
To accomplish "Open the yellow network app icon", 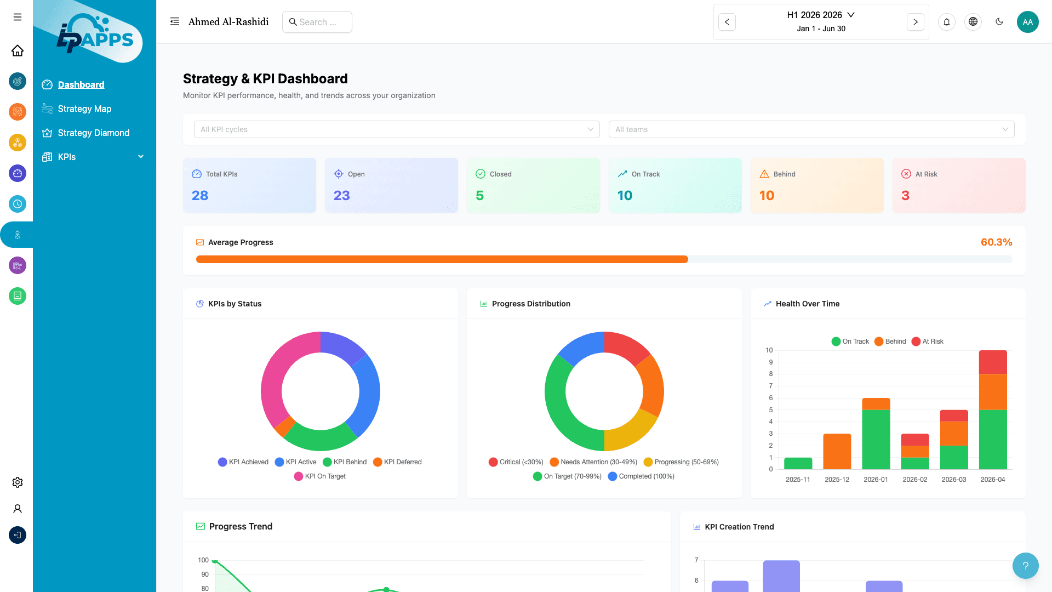I will click(17, 143).
